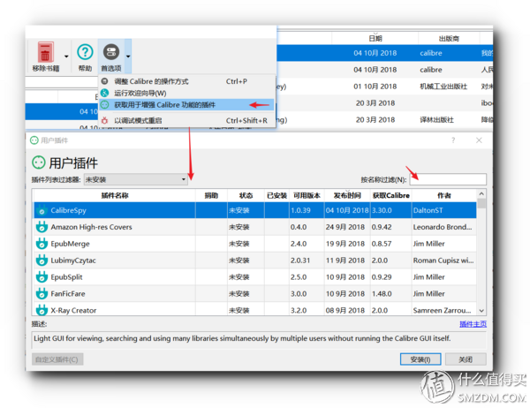Select '运行欢迎向导(W)' menu item

point(187,93)
